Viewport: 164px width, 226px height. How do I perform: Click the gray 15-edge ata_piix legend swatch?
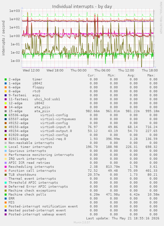(6, 111)
